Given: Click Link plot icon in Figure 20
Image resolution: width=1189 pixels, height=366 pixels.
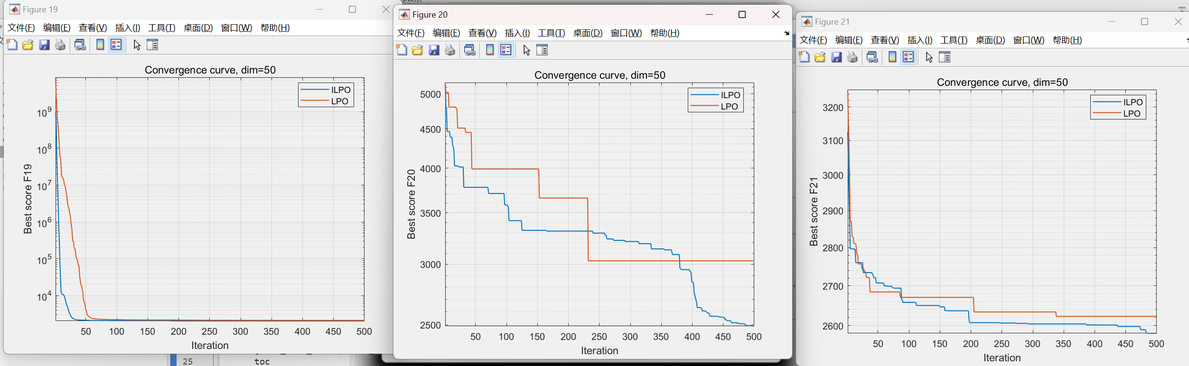Looking at the screenshot, I should 470,50.
